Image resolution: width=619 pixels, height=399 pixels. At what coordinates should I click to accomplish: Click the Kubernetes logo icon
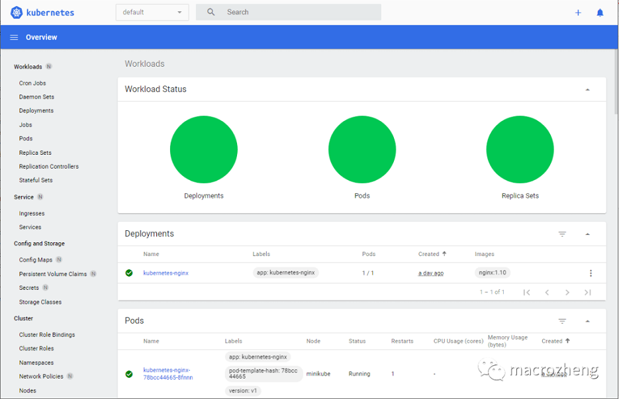click(x=17, y=13)
